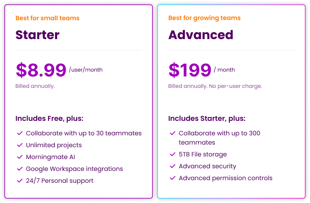Image resolution: width=310 pixels, height=203 pixels.
Task: Click the 'Includes Starter, plus:' heading
Action: click(207, 119)
